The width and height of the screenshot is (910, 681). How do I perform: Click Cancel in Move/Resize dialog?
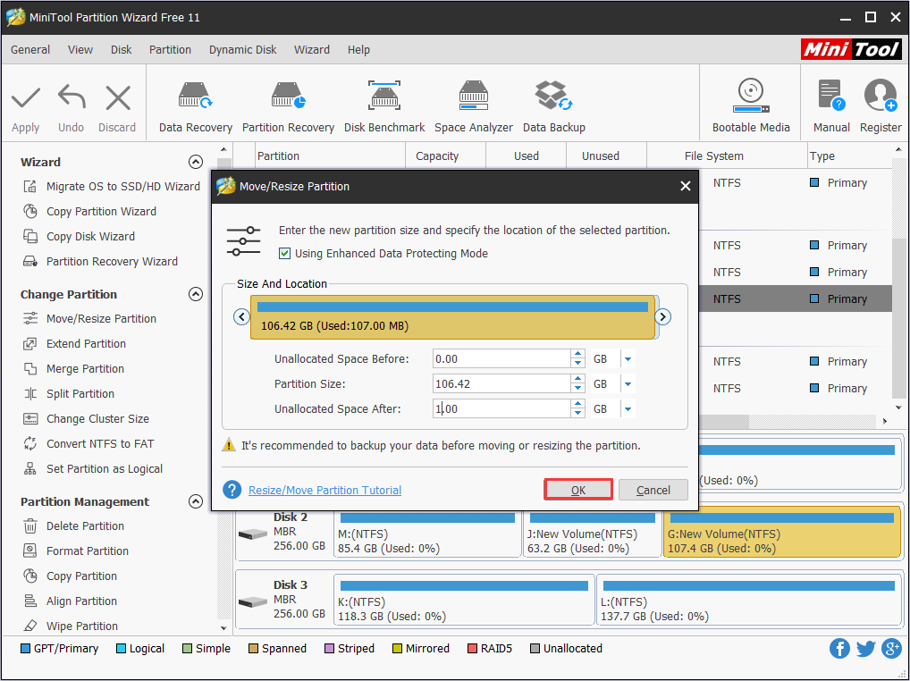pos(653,490)
